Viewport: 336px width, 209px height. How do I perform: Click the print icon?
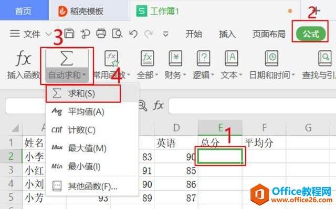click(101, 34)
